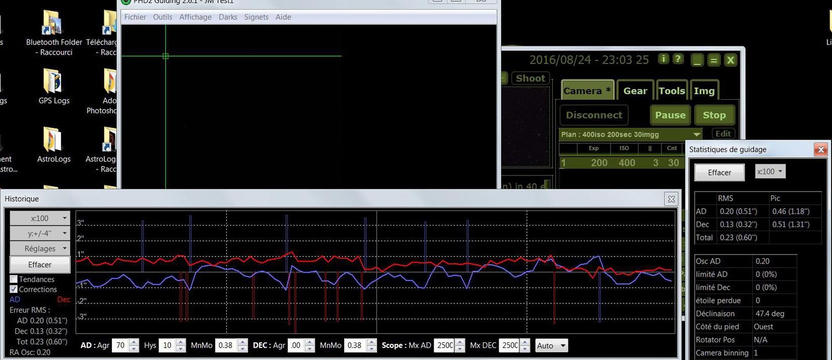Open the Réglages dropdown

coord(40,248)
